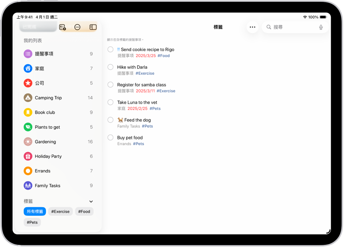Select the Gardening list icon

tap(28, 142)
